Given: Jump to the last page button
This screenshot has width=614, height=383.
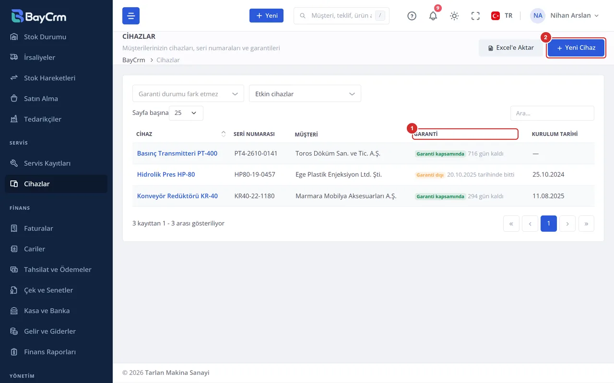Looking at the screenshot, I should (x=586, y=224).
